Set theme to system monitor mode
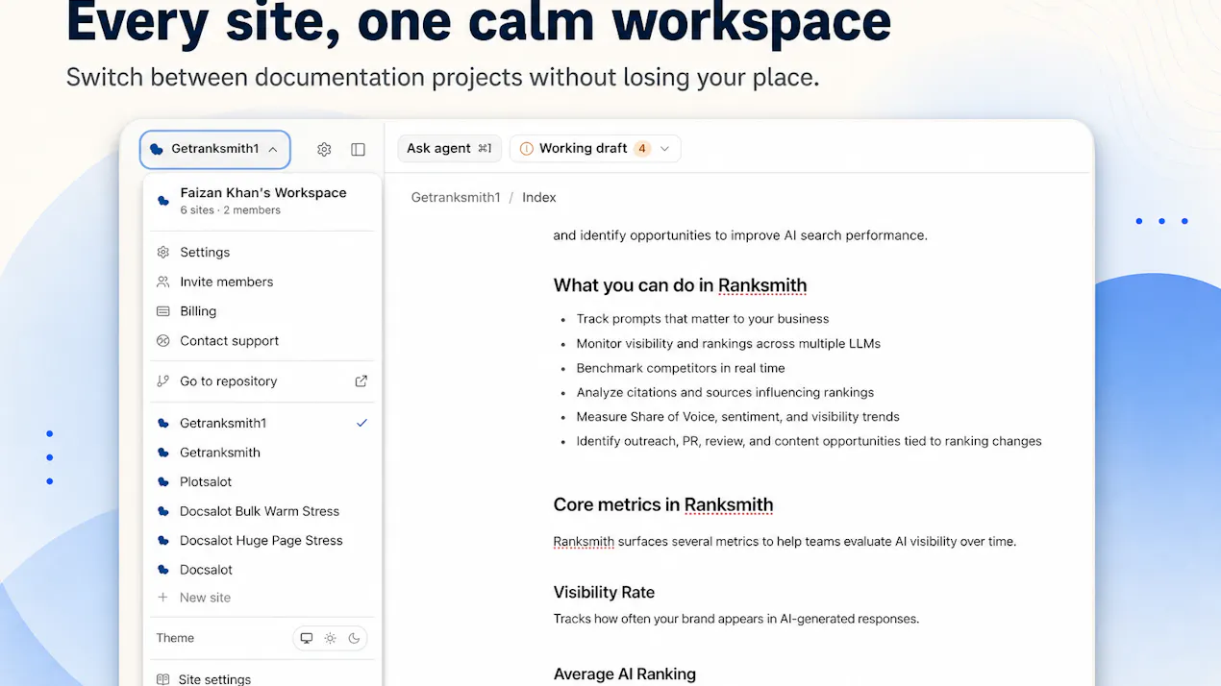Viewport: 1221px width, 686px height. [x=307, y=638]
